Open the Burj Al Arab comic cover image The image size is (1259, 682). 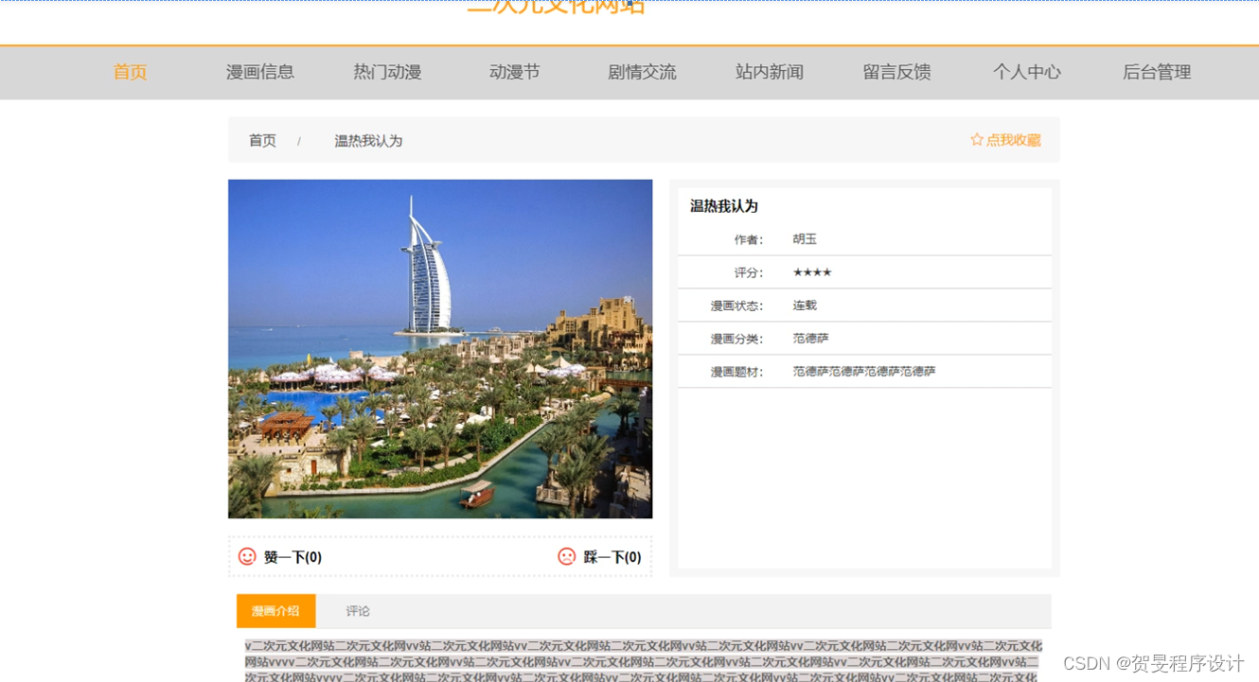440,349
